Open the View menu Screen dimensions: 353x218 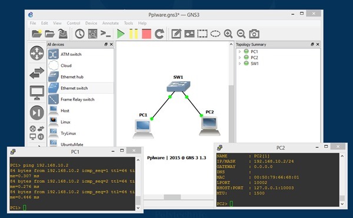coord(57,23)
